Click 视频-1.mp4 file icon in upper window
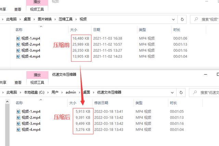 point(18,38)
